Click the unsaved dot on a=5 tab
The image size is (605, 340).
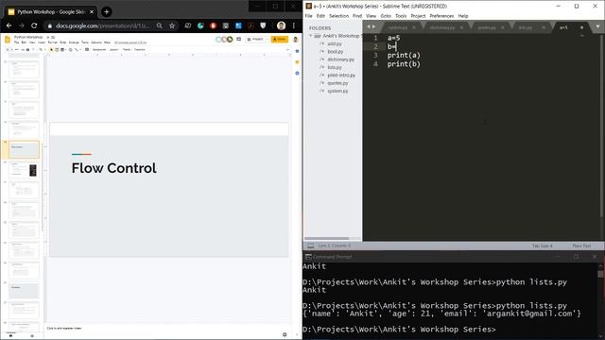[x=581, y=27]
